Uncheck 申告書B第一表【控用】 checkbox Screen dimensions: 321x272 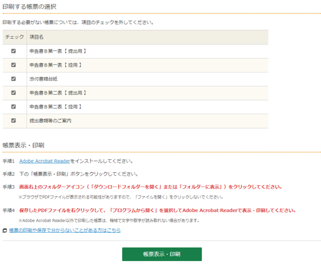[13, 65]
